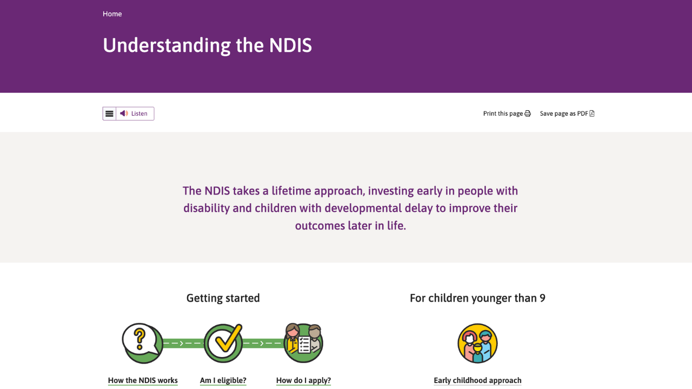Click the orange speaker Listen icon
The image size is (692, 389).
pos(123,113)
